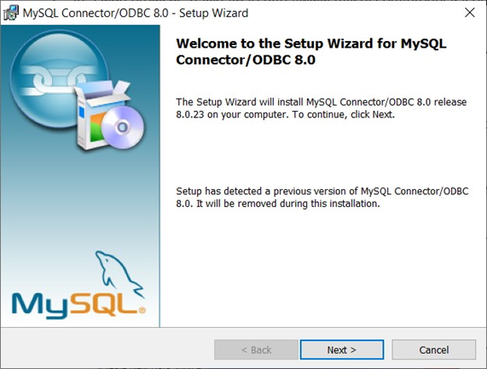
Task: Click the 'MySQL Connector/ODBC 8.0 - Setup Wizard' title text
Action: 136,13
